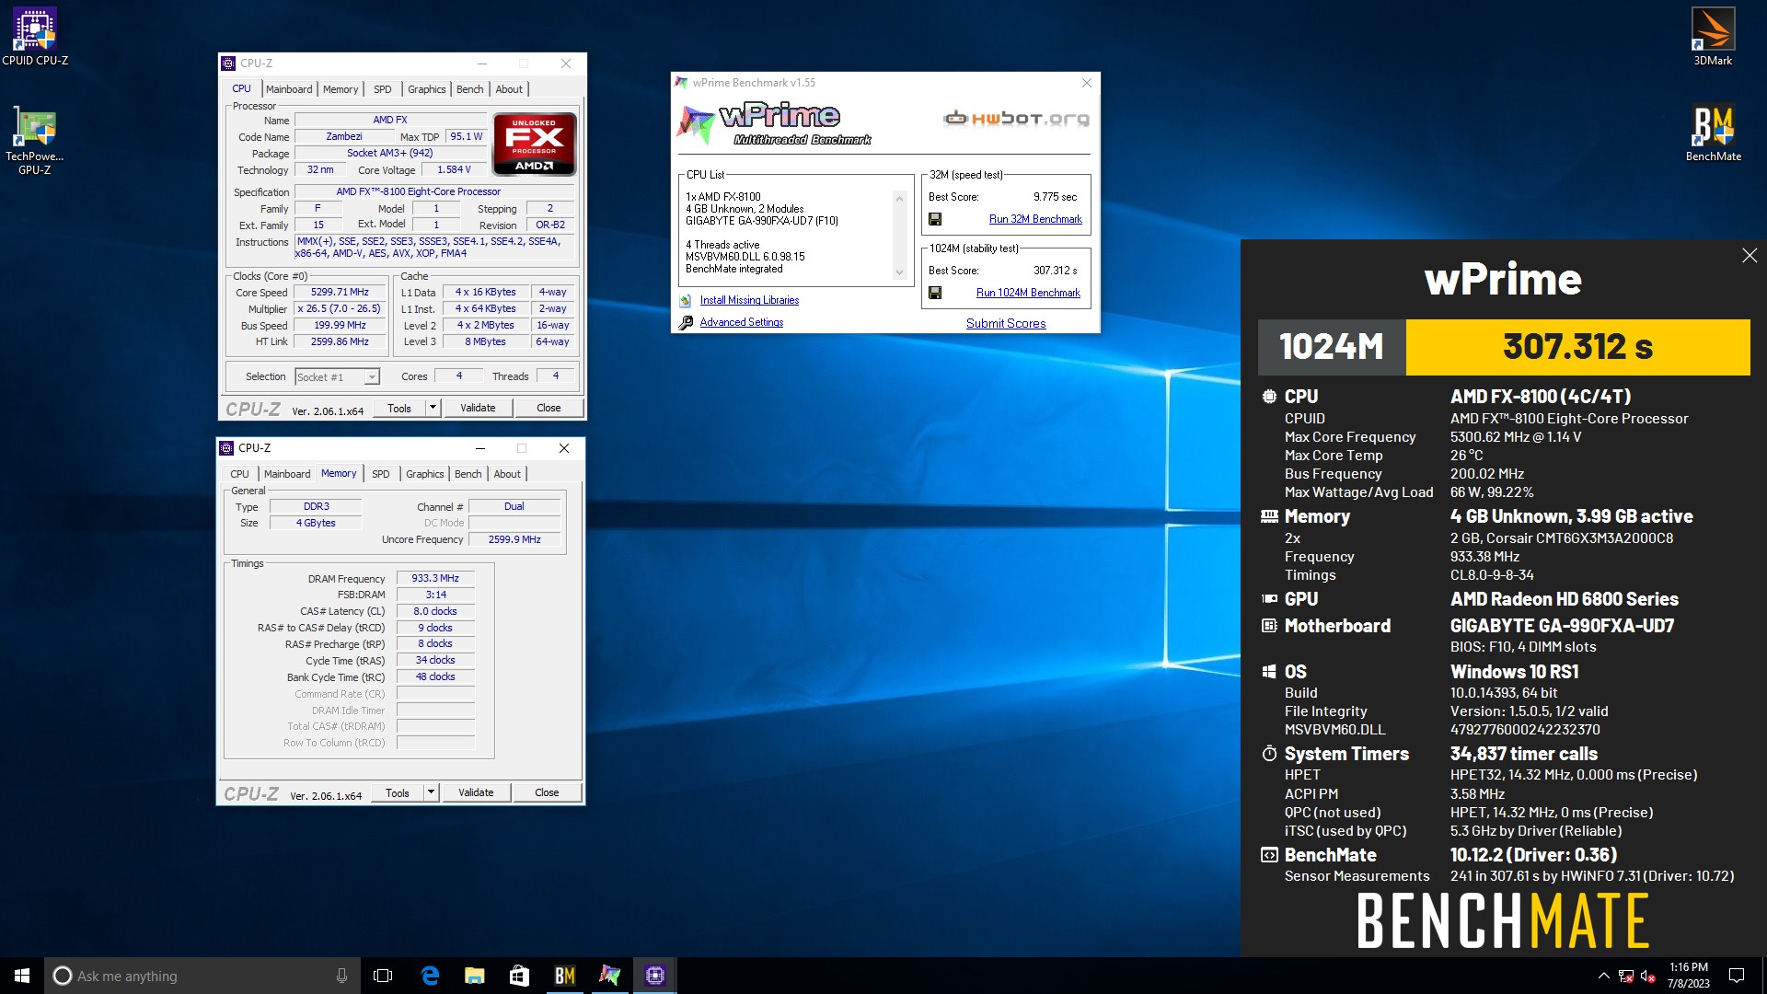Viewport: 1767px width, 994px height.
Task: Click the AMD FX processor logo in CPU-Z
Action: pos(535,144)
